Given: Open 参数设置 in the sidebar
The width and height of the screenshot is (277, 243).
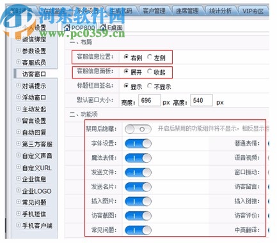Looking at the screenshot, I should [x=34, y=51].
